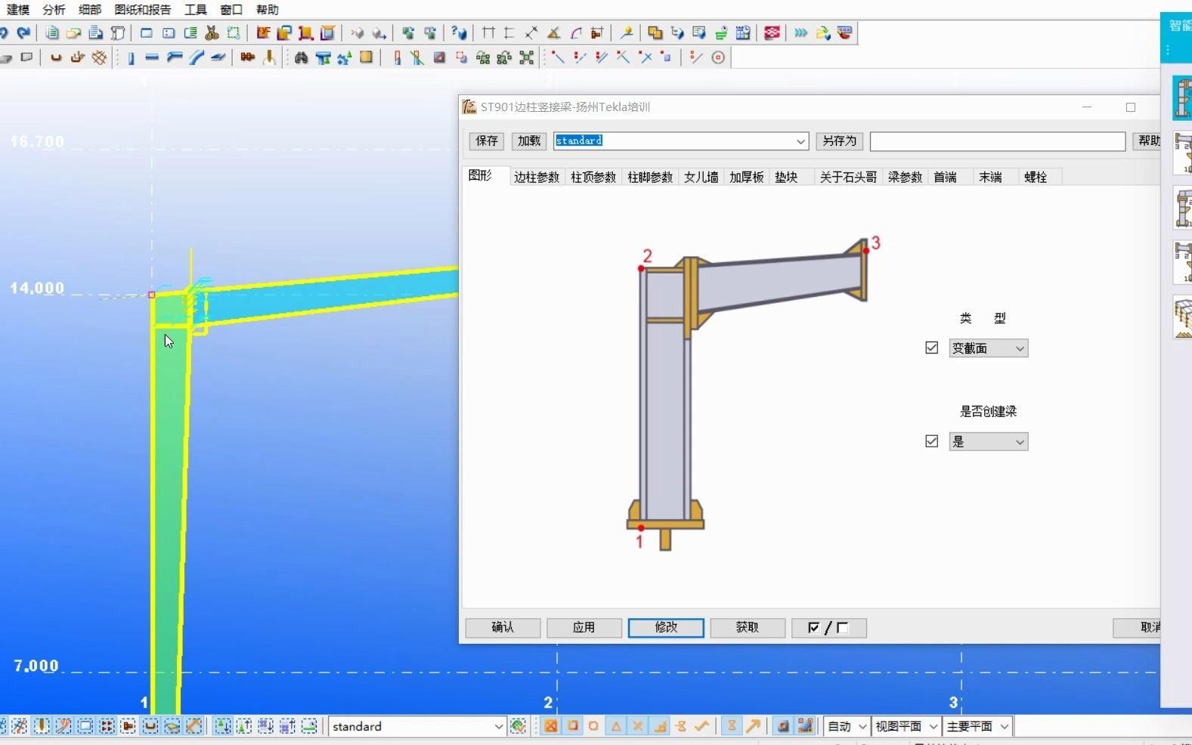Select the create steel column tool
Screen dimensions: 1192x745
(131, 57)
